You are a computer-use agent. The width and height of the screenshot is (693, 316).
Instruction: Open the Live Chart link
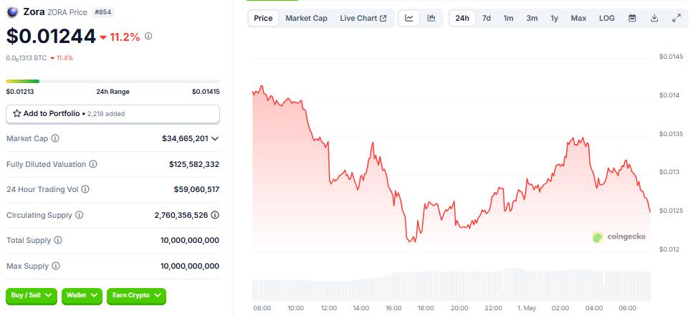(x=363, y=18)
